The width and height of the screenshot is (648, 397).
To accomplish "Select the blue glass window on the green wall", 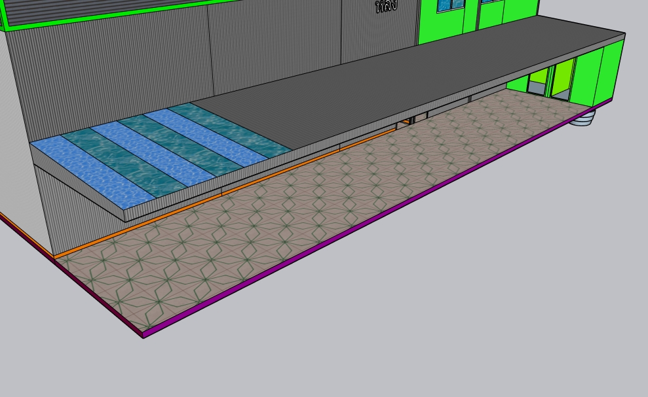I will click(450, 5).
